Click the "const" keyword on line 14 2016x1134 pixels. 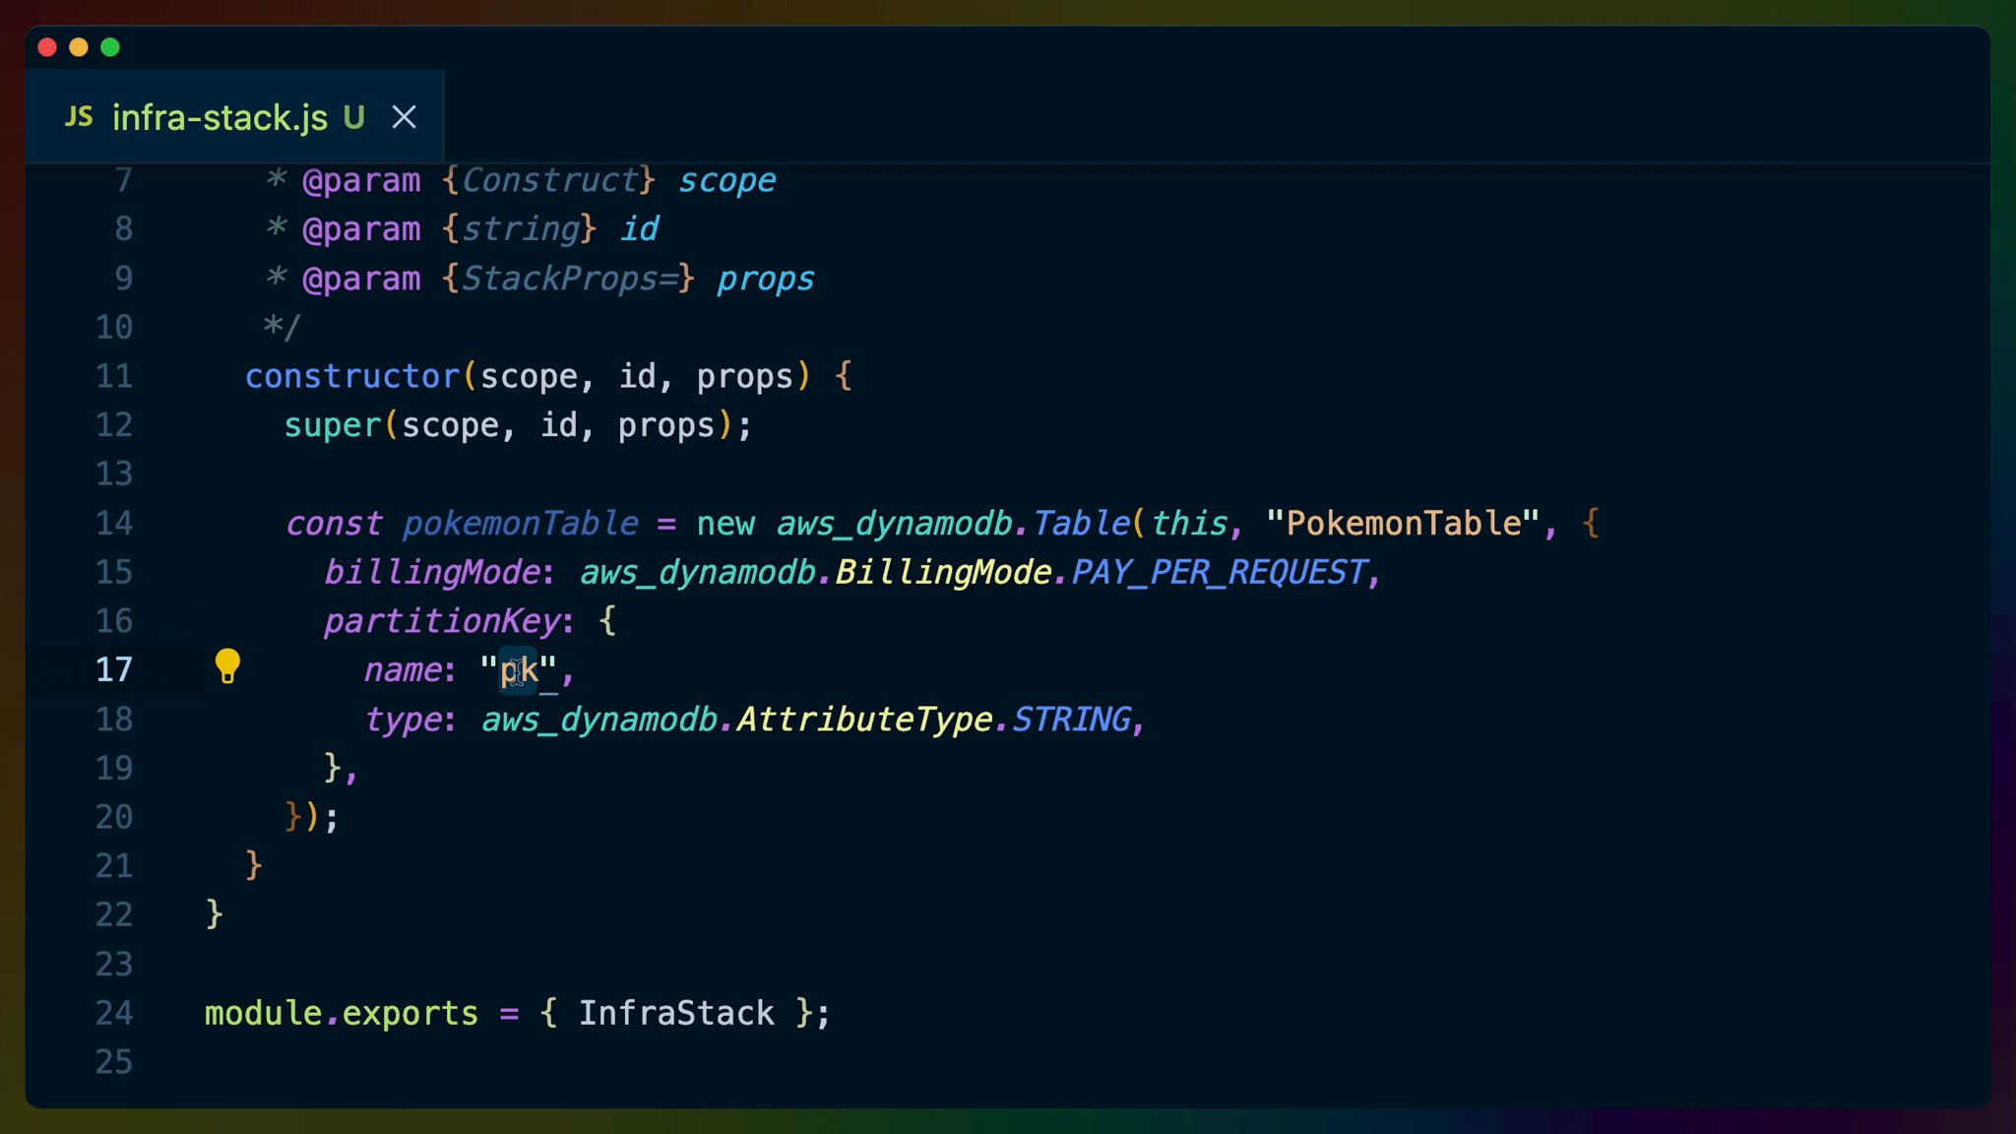pyautogui.click(x=333, y=524)
